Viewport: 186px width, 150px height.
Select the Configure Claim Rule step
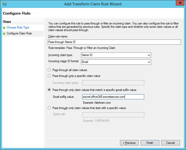tap(19, 33)
